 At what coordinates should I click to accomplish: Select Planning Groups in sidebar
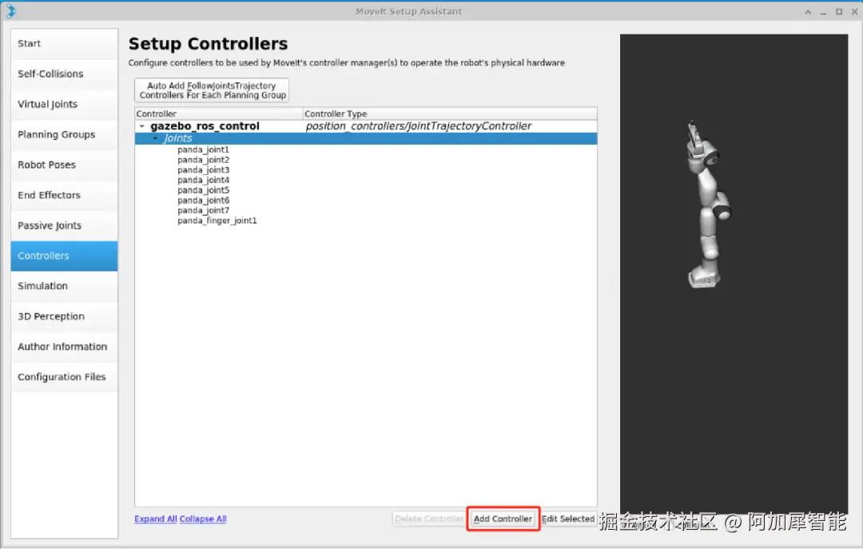click(64, 134)
